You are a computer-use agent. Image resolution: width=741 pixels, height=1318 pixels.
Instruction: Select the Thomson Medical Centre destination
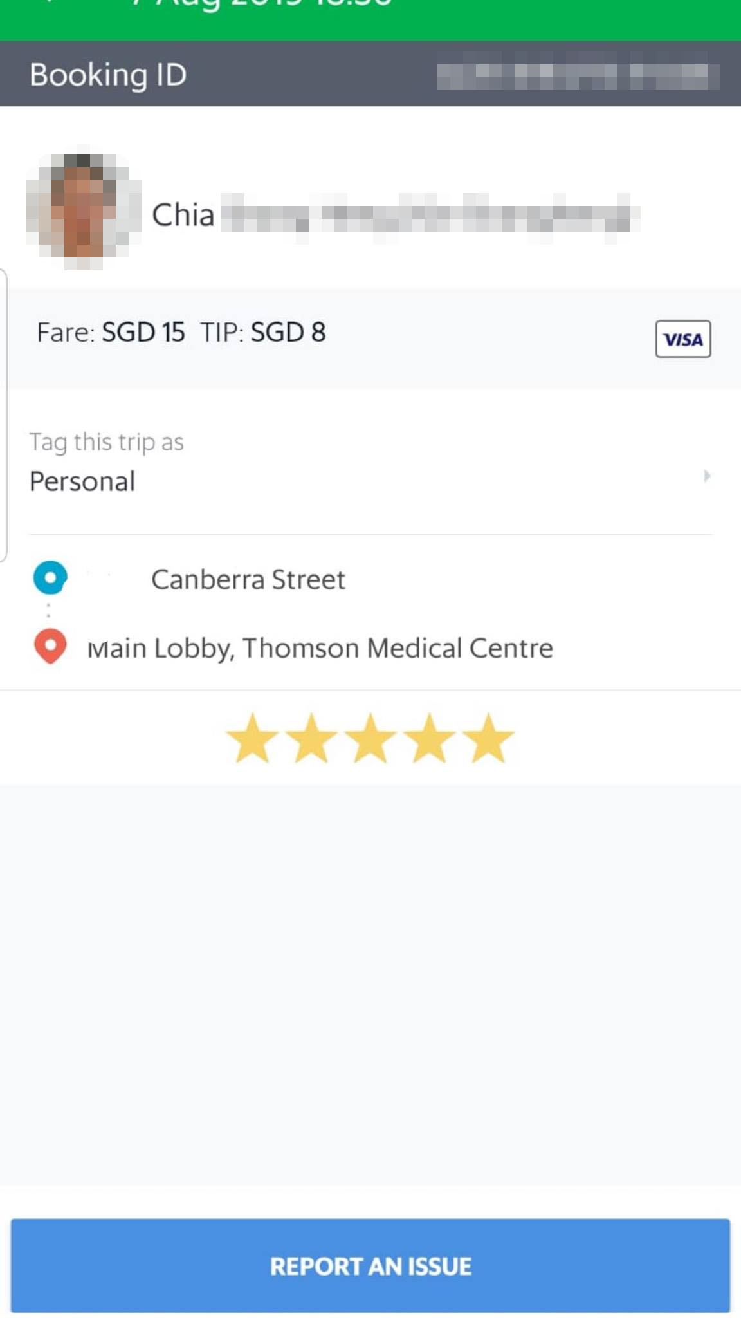[320, 648]
